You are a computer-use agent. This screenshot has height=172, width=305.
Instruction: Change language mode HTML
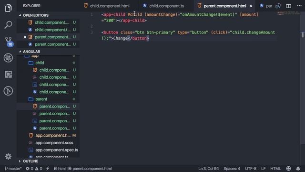(x=275, y=169)
